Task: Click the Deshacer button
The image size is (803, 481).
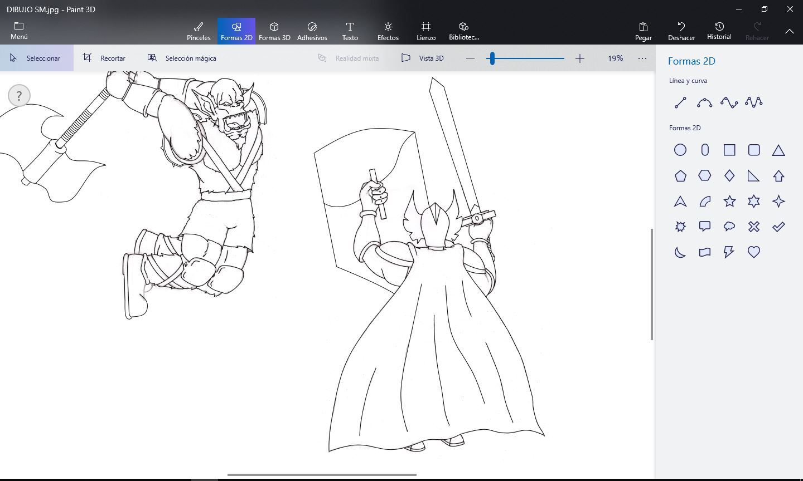Action: 681,31
